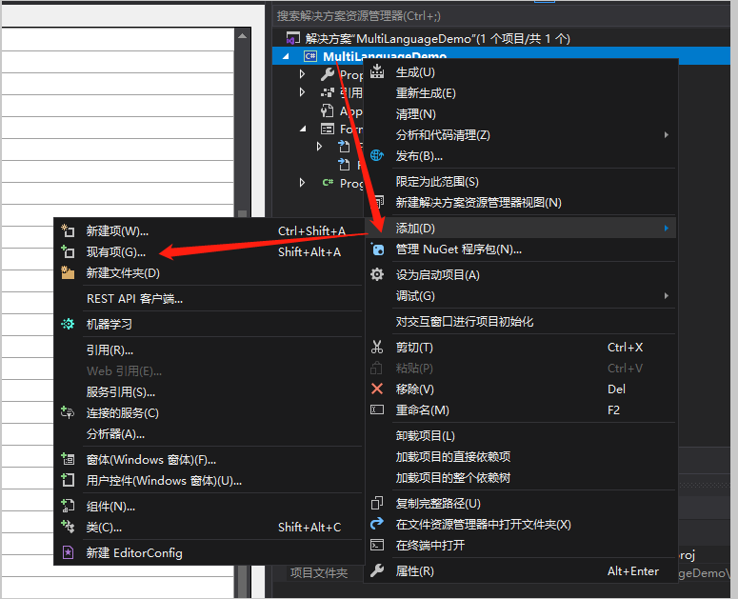Click the Windows Form icon beside 窗体
The height and width of the screenshot is (599, 738).
point(68,459)
